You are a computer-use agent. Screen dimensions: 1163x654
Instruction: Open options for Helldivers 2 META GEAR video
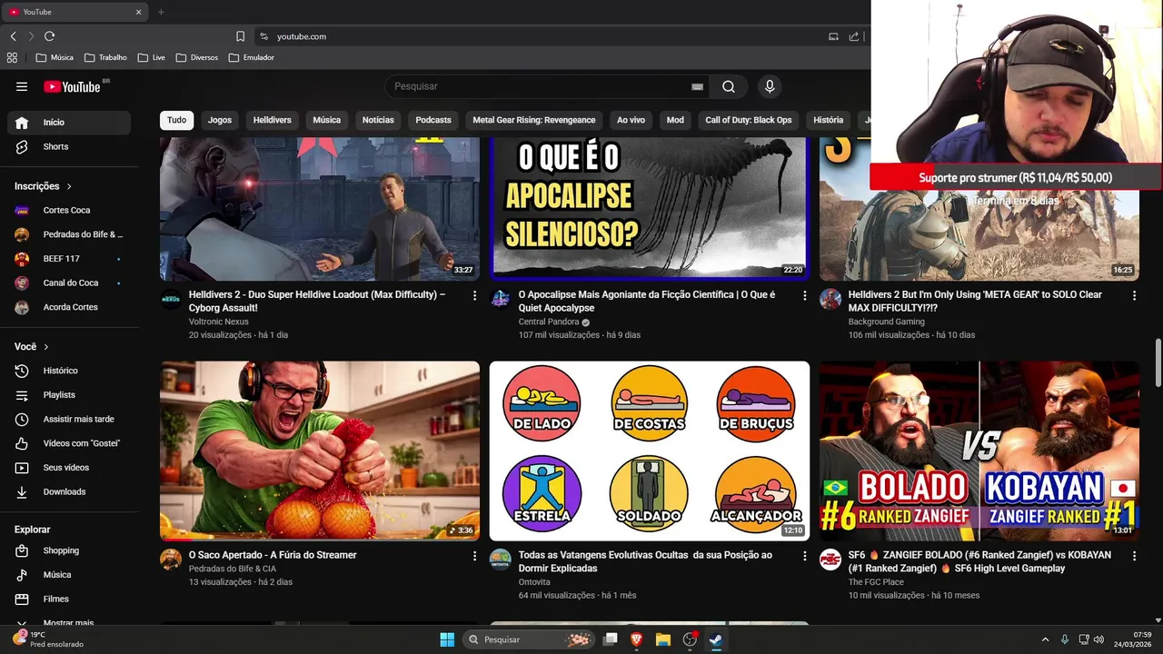[1134, 295]
